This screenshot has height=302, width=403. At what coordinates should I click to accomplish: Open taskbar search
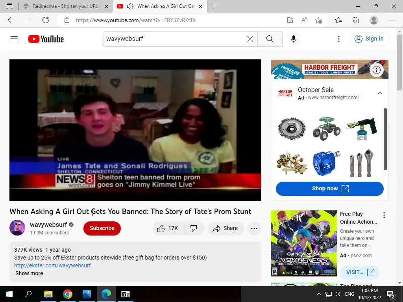28,294
